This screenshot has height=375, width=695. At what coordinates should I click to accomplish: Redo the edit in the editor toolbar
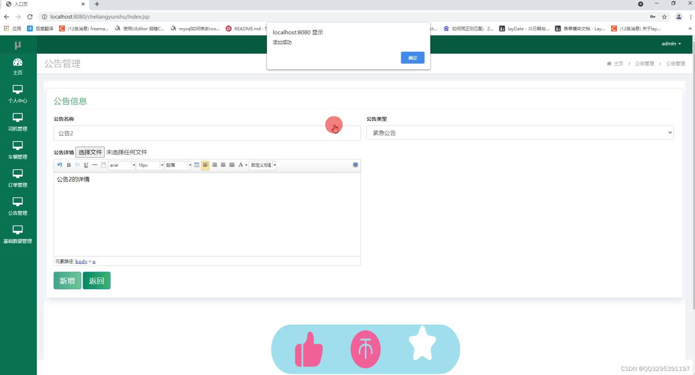pos(77,165)
